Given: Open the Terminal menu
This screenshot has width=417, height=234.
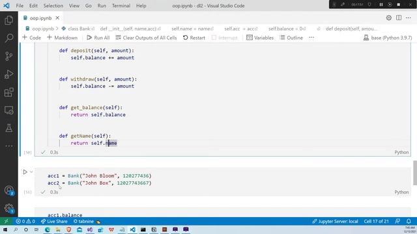Looking at the screenshot, I should 121,6.
